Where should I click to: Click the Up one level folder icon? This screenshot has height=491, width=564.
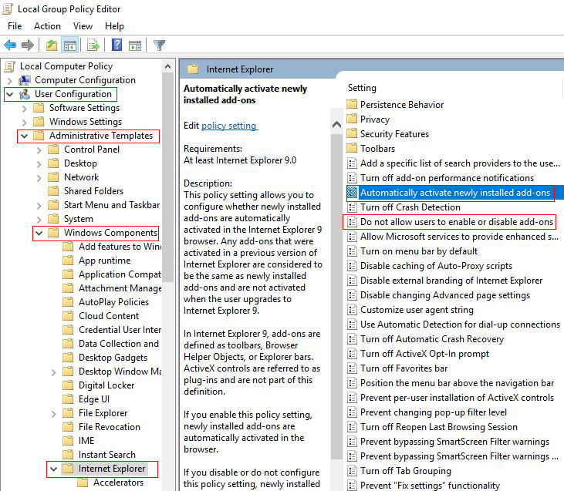[x=52, y=45]
